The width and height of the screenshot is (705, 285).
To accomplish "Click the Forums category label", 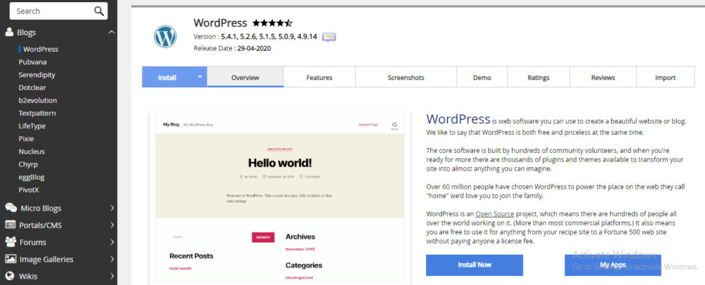I will point(33,242).
